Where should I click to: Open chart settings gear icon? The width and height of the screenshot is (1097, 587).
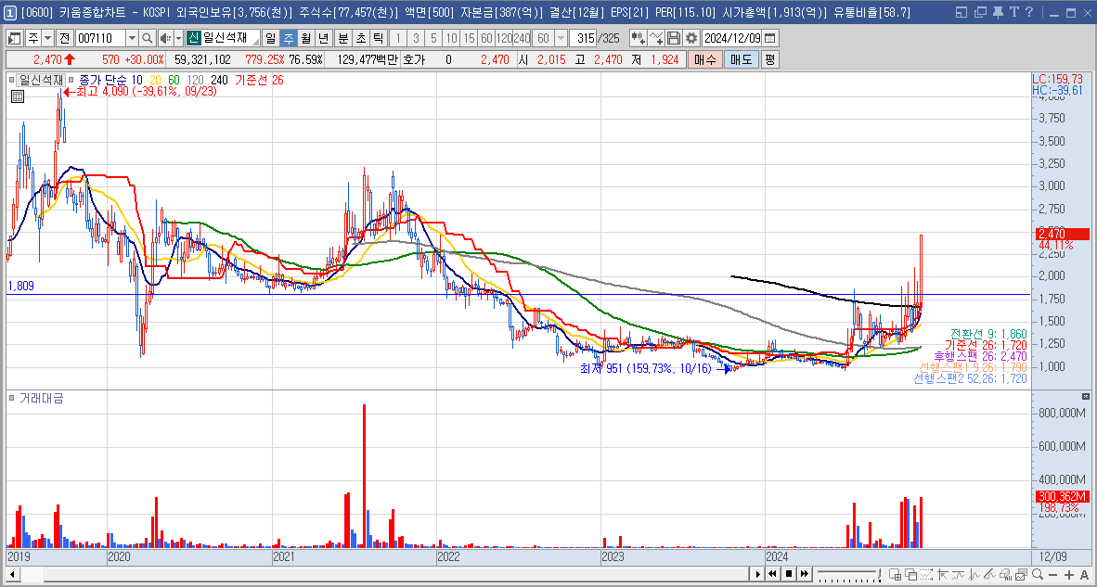coord(691,38)
